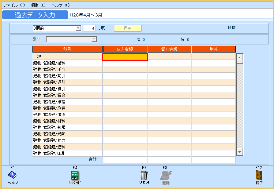Click the scrollbar up arrow
Image resolution: width=274 pixels, height=189 pixels.
point(240,57)
